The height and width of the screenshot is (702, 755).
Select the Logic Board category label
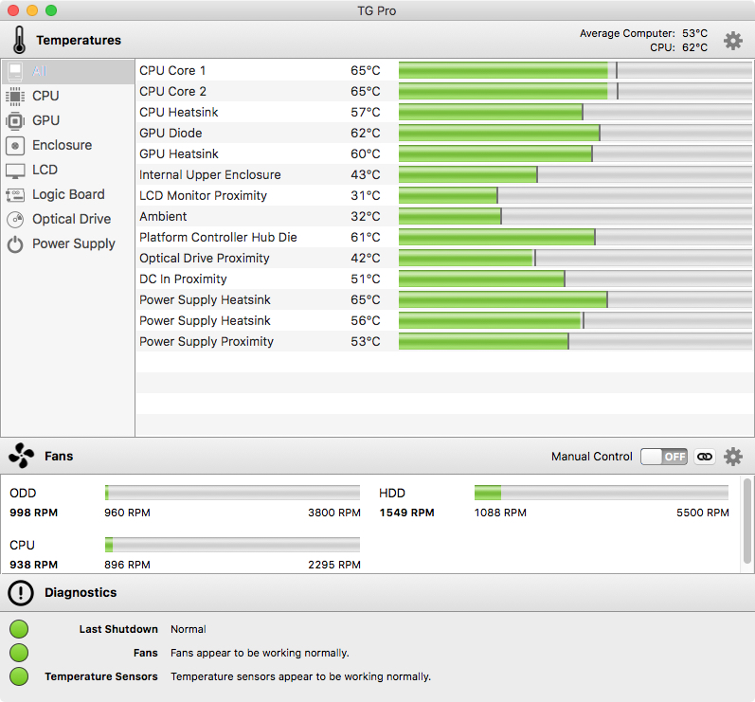point(68,194)
